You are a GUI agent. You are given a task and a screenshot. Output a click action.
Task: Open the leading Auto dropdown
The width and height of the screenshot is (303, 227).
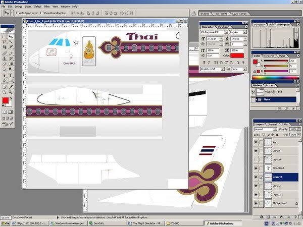245,39
